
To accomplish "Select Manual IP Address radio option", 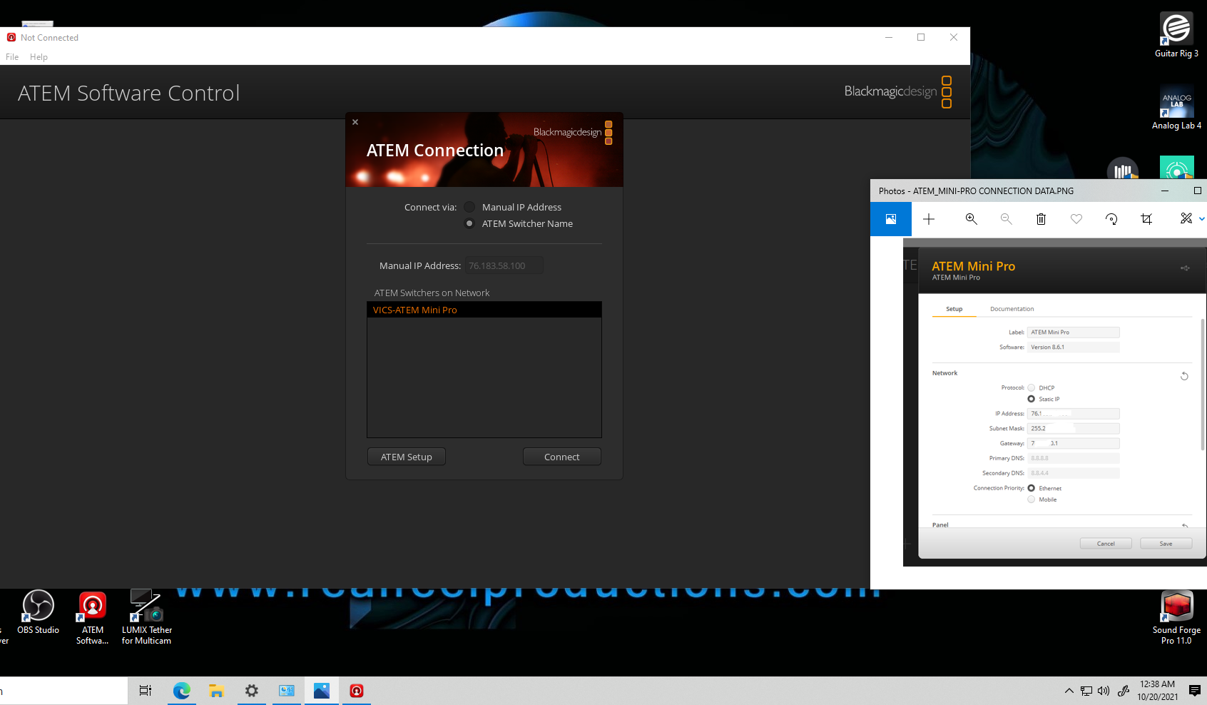I will [469, 207].
